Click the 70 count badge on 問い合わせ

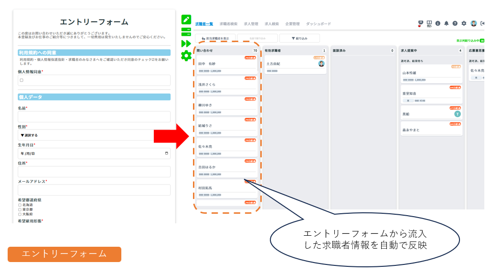(x=255, y=51)
